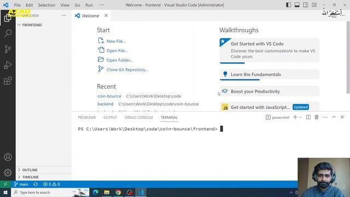
Task: Open Get Started with VS Code walkthrough
Action: click(x=270, y=50)
